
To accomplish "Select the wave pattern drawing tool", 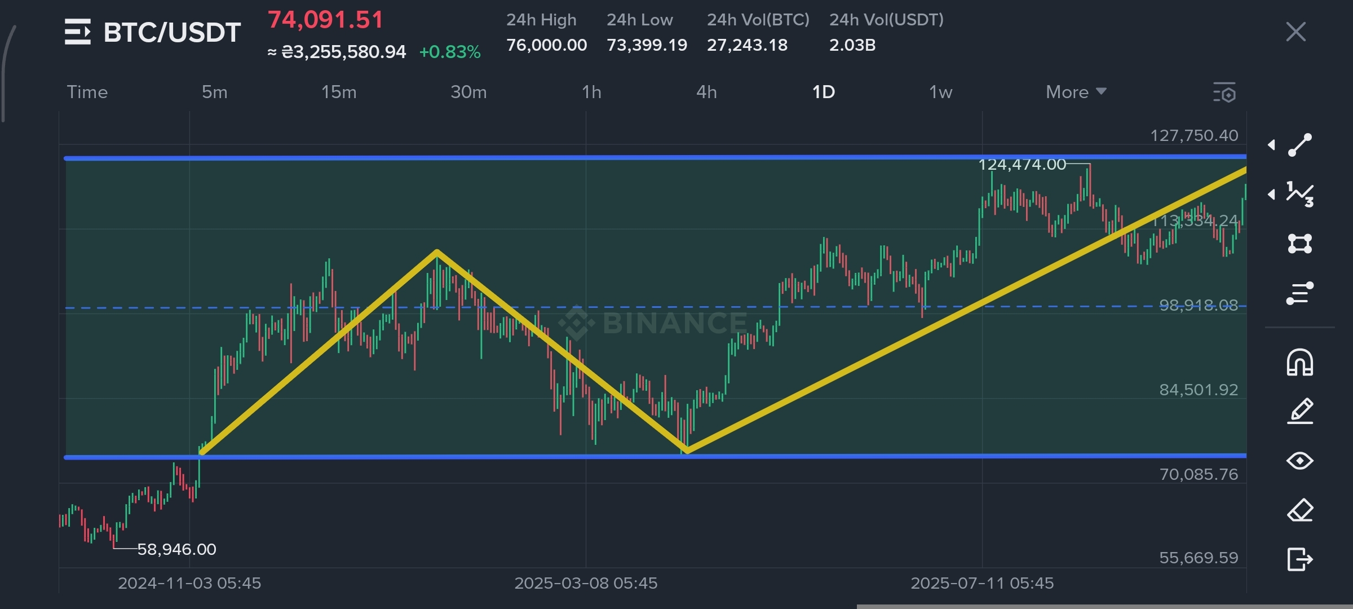I will coord(1300,194).
